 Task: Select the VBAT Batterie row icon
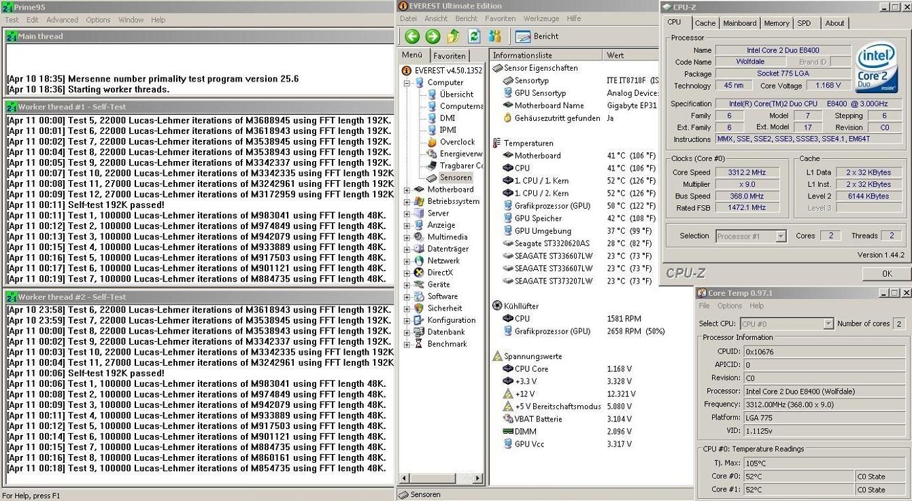tap(507, 419)
